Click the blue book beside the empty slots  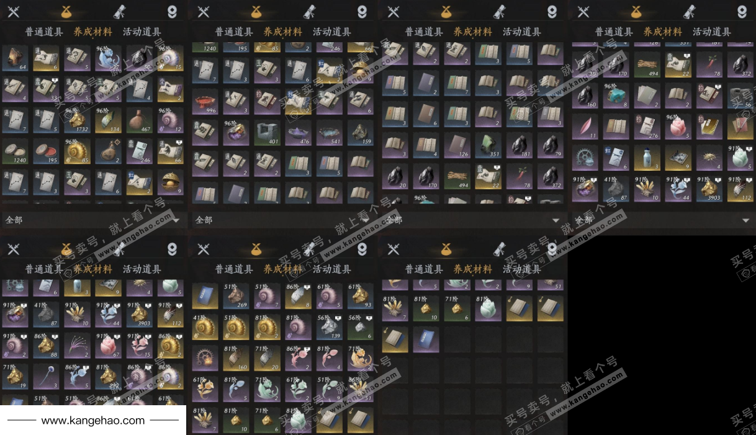(426, 339)
